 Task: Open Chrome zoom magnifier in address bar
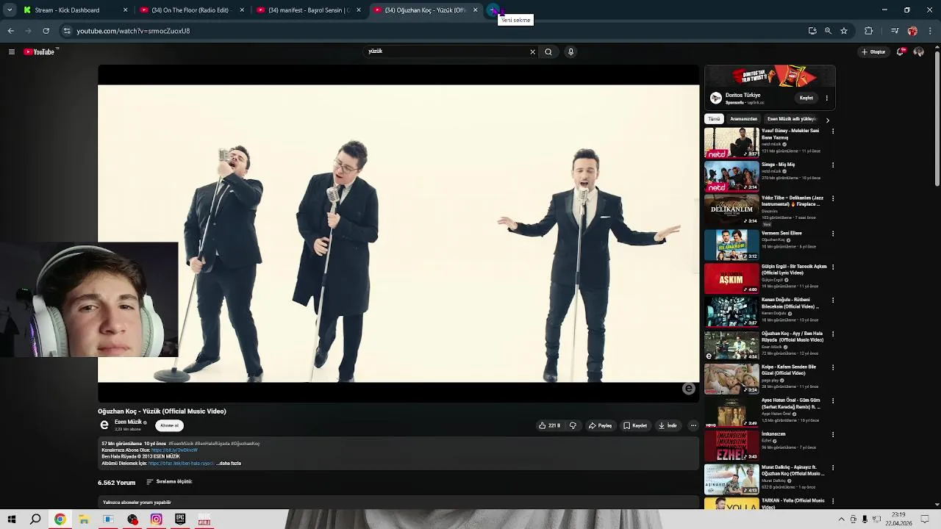828,31
